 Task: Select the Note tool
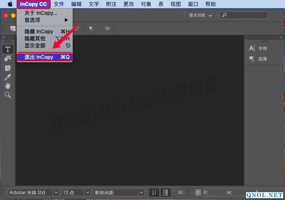click(x=7, y=68)
